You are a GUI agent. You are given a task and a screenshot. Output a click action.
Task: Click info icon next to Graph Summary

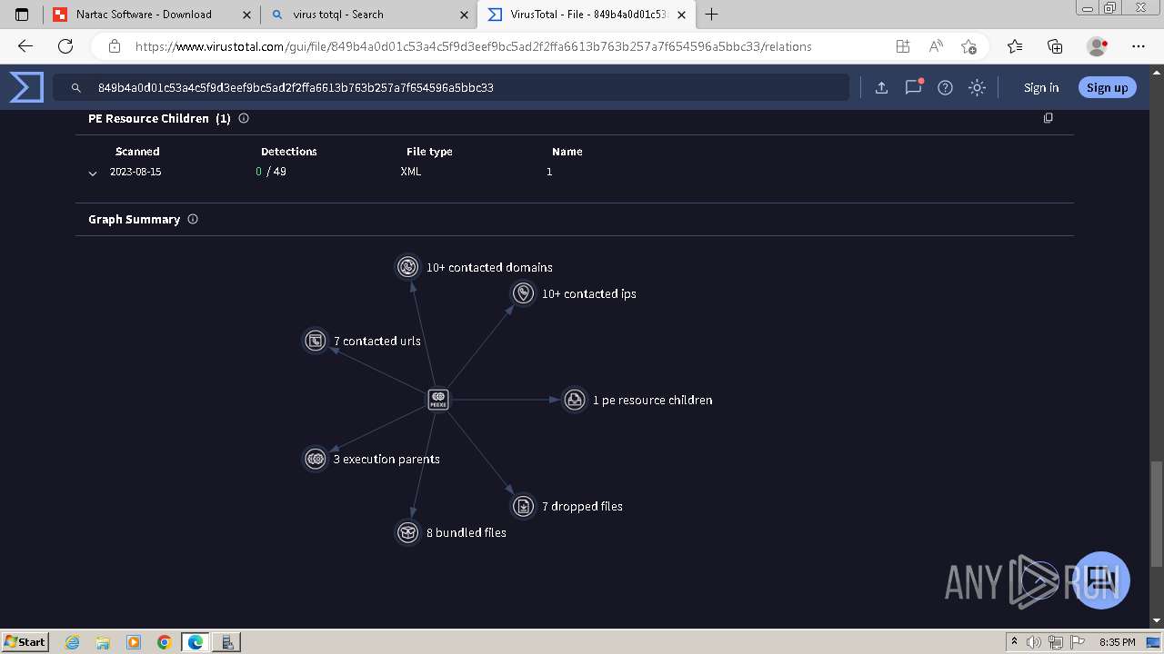[193, 219]
